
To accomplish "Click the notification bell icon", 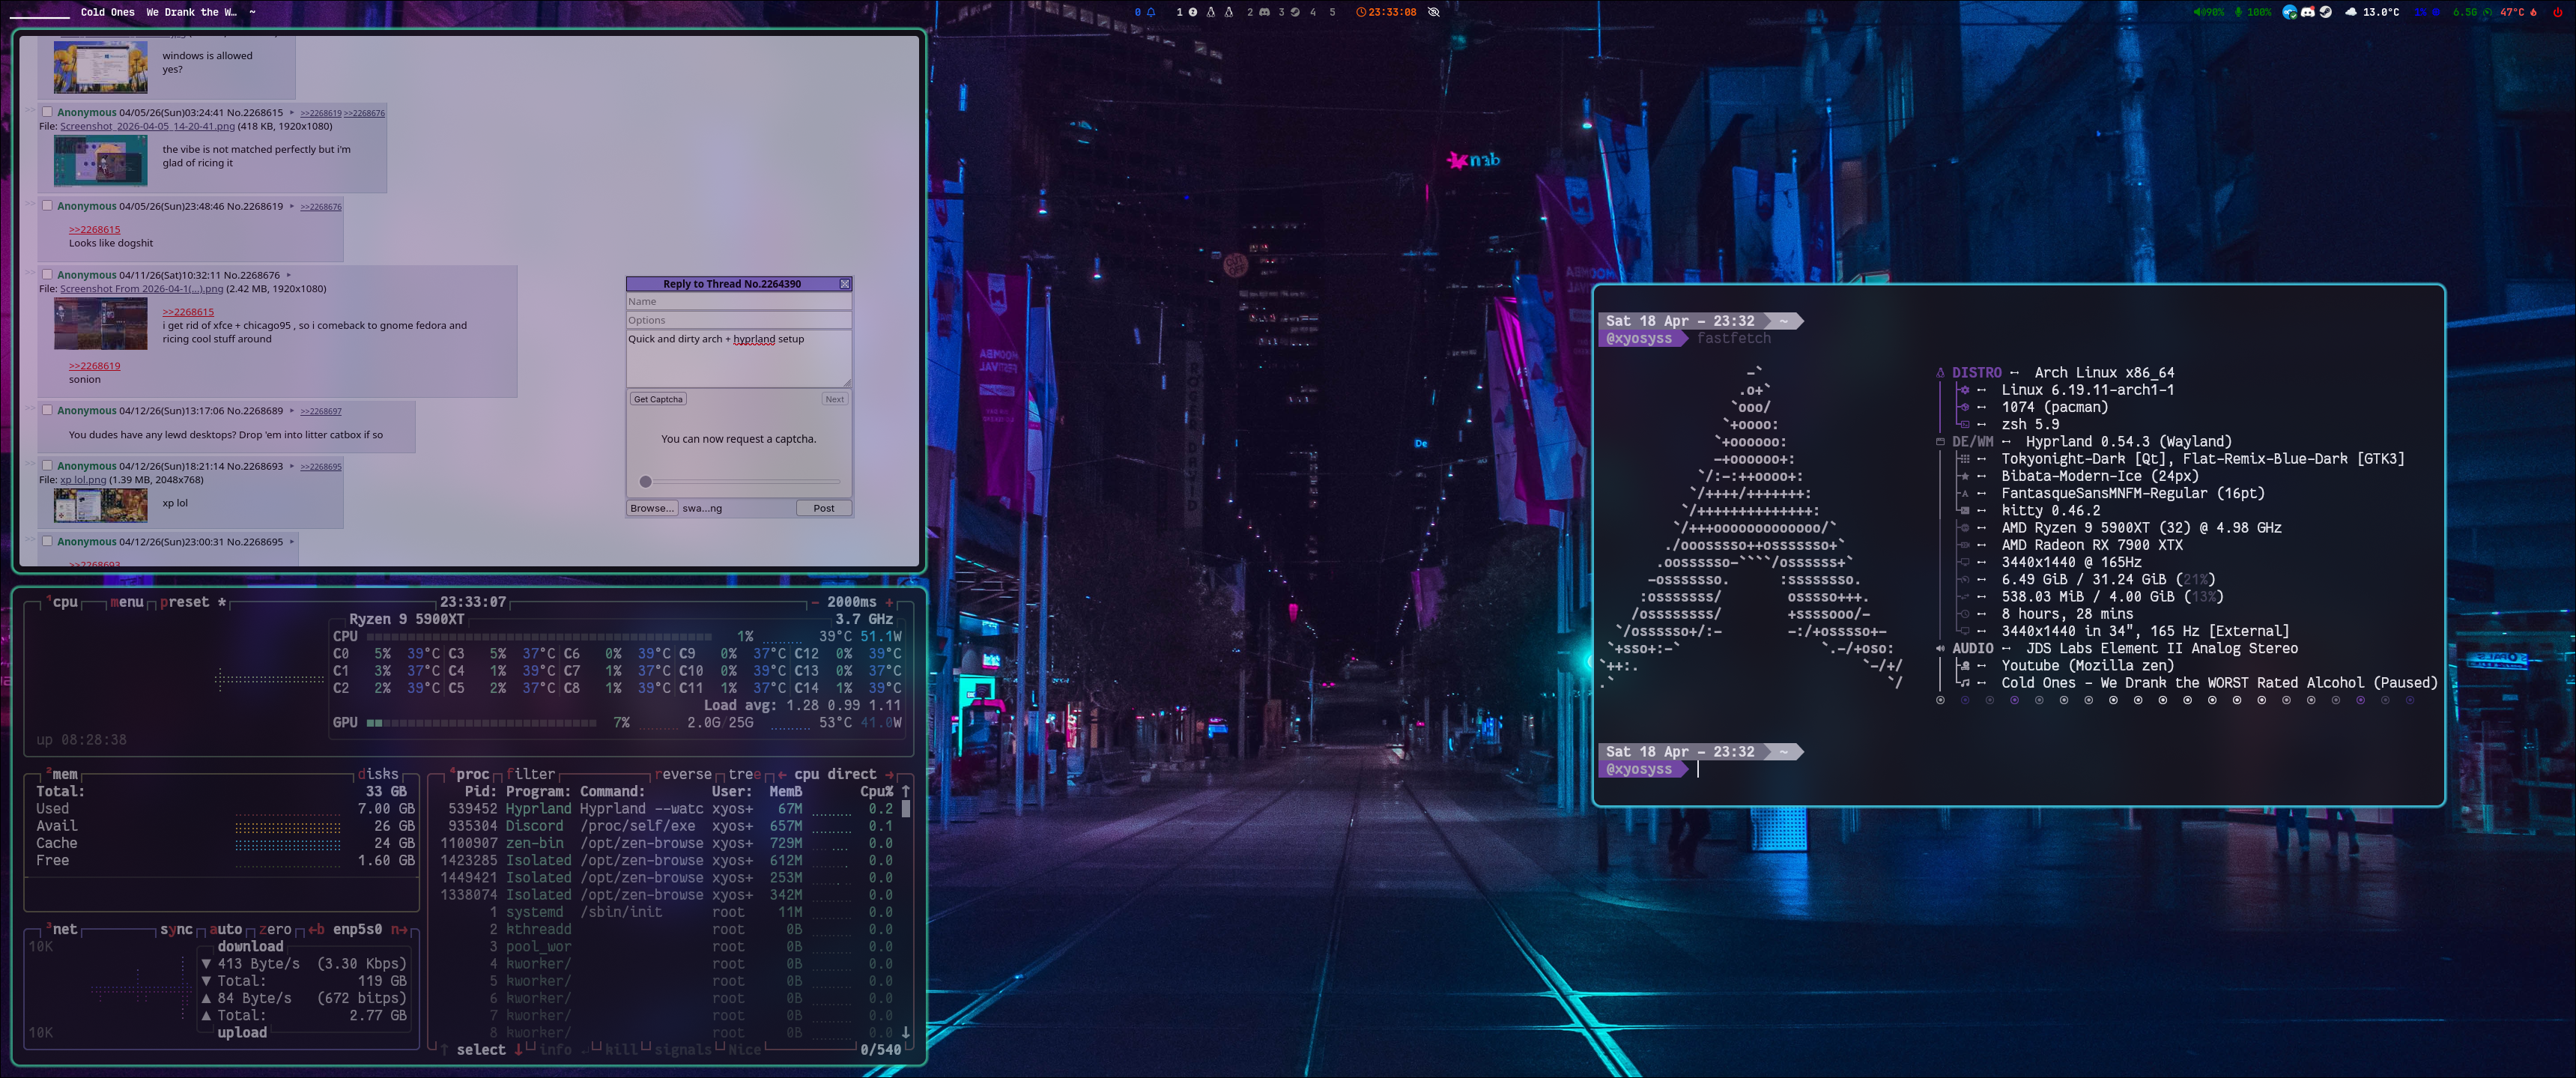I will [1151, 12].
